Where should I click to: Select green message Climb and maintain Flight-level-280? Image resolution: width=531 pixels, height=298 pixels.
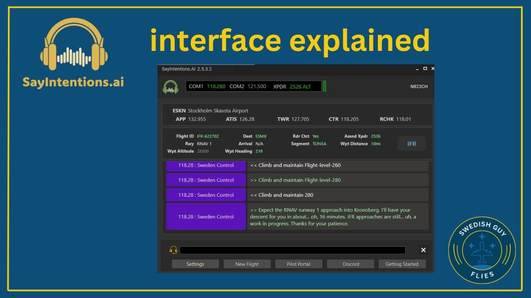(x=338, y=180)
